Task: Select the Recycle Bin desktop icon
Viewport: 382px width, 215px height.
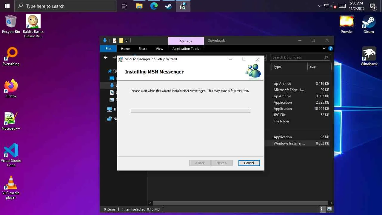Action: [11, 24]
